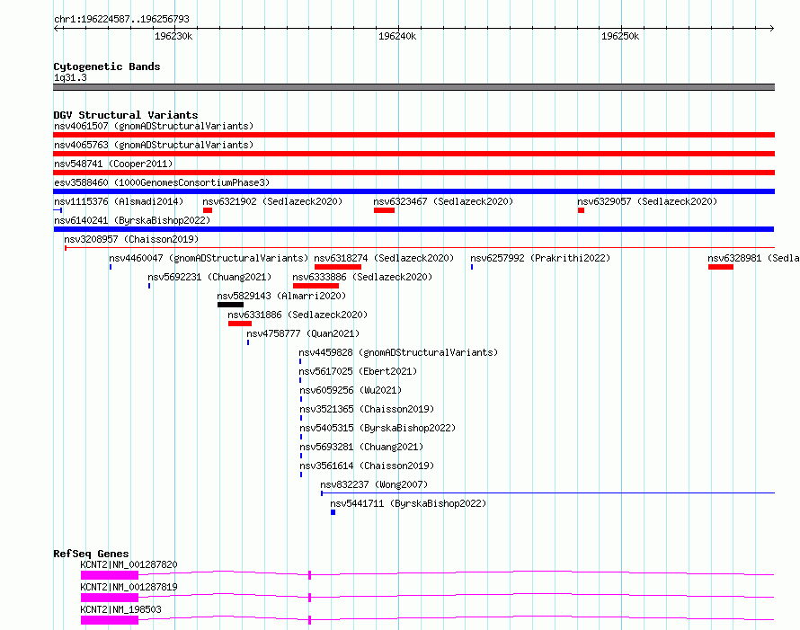The width and height of the screenshot is (800, 630).
Task: Select the nsv4065763 variant label
Action: tap(154, 145)
